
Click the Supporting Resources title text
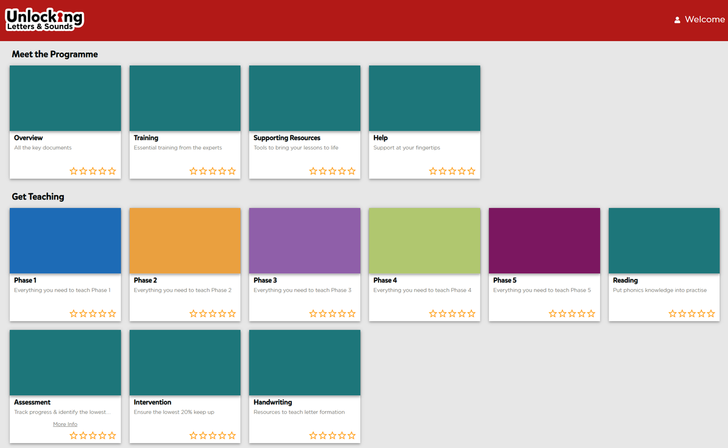[x=287, y=138]
